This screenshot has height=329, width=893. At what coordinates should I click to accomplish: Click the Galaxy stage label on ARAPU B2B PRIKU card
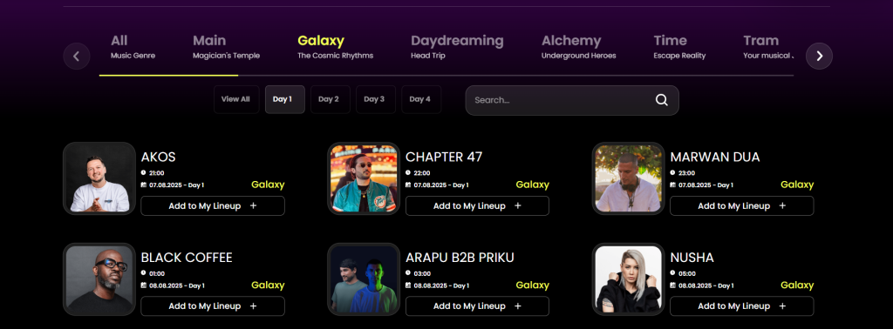[533, 285]
